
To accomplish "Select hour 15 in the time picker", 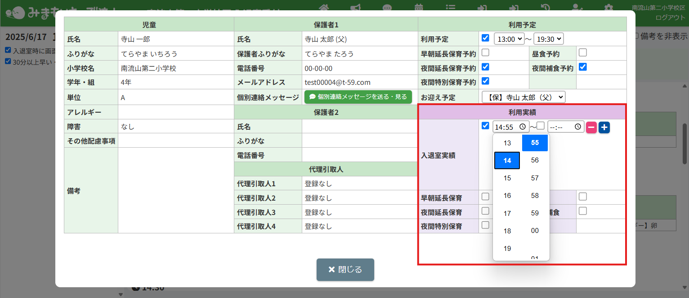I will click(x=507, y=178).
